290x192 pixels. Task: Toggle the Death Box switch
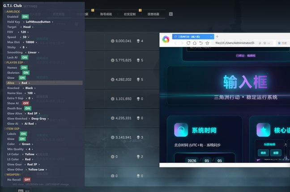28,109
